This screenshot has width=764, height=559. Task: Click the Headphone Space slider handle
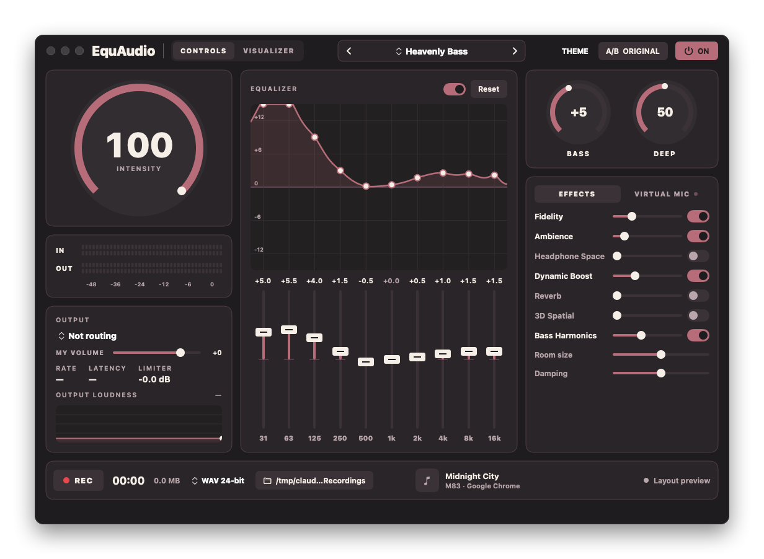[x=617, y=256]
